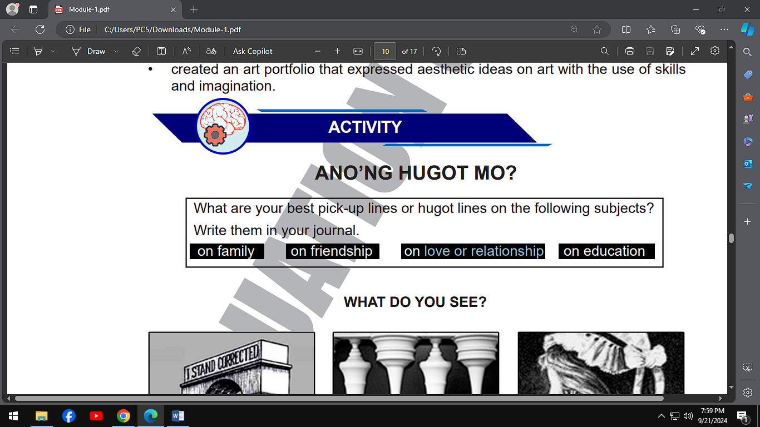View site information for File
The width and height of the screenshot is (760, 427).
pyautogui.click(x=78, y=29)
